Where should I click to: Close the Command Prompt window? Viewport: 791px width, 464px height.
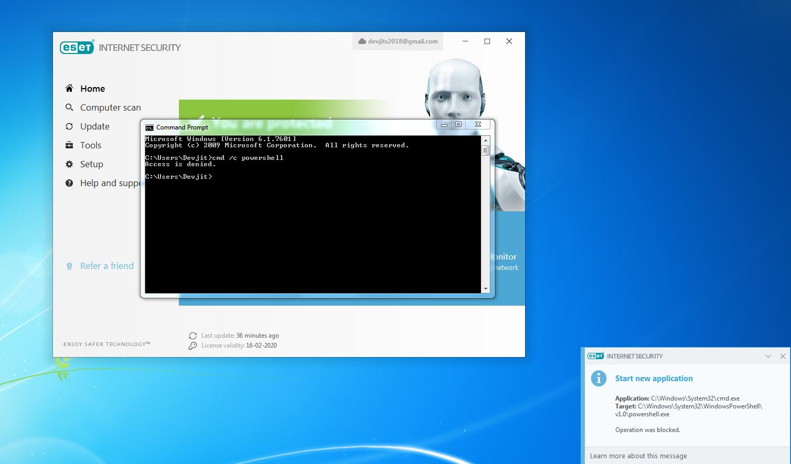coord(478,125)
